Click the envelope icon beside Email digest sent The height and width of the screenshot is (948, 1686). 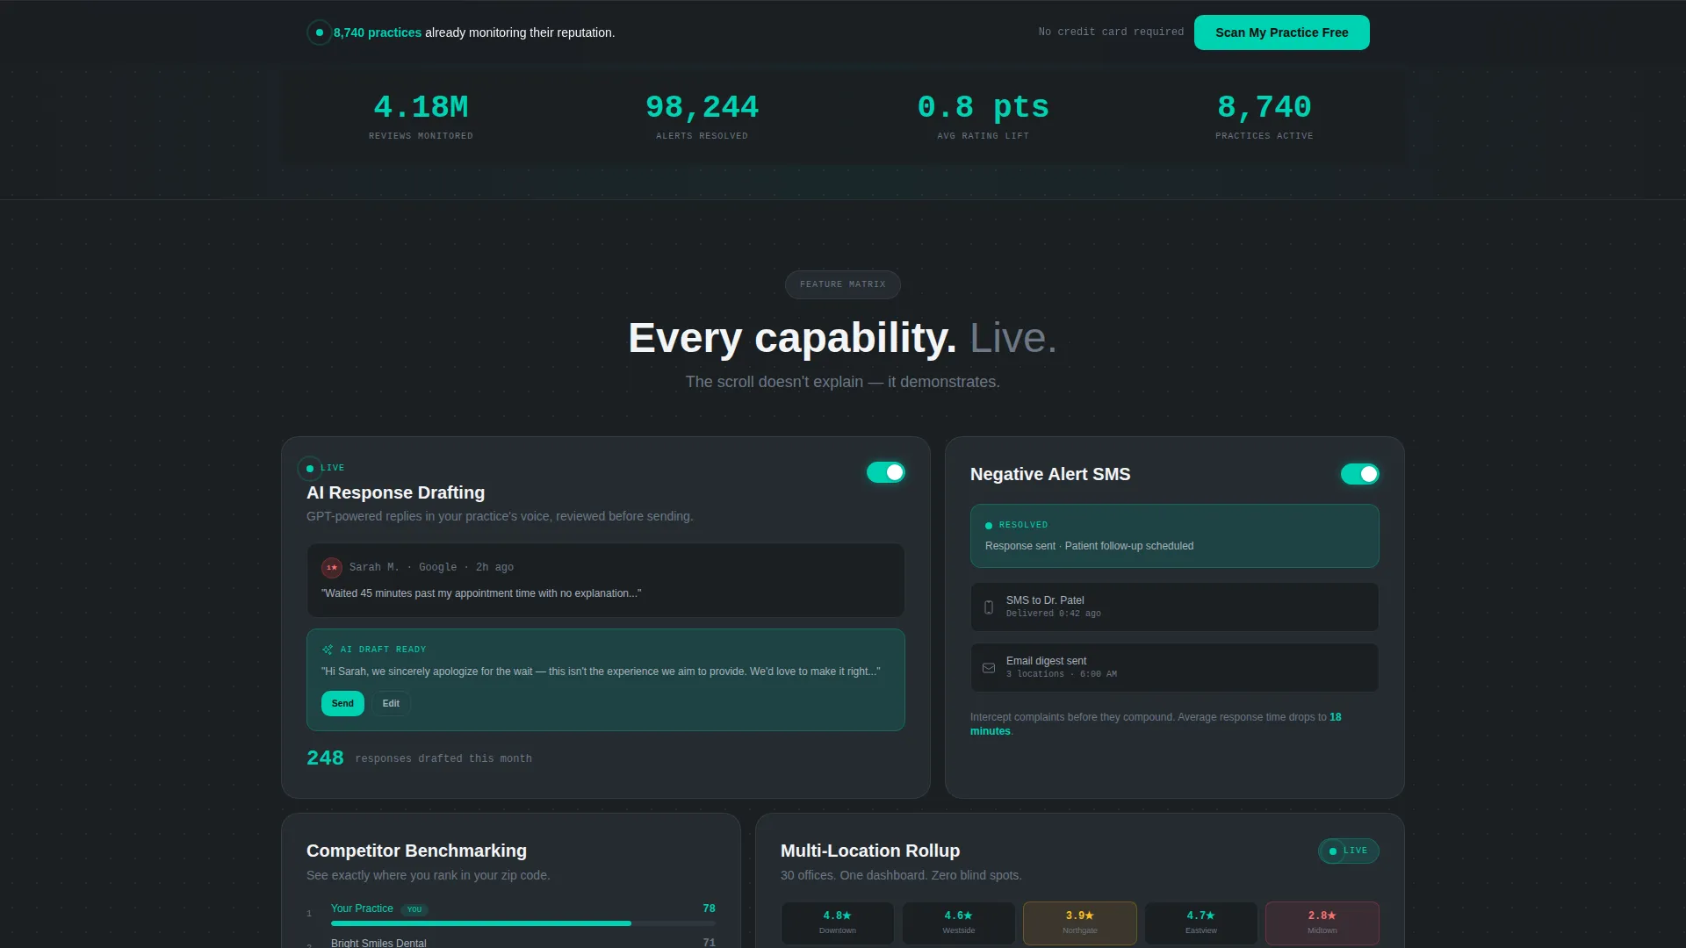click(x=989, y=668)
